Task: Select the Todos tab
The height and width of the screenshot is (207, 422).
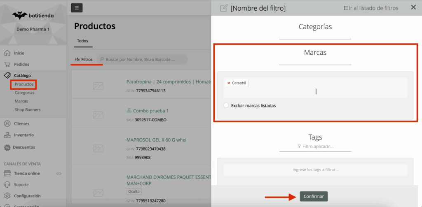Action: (x=82, y=41)
